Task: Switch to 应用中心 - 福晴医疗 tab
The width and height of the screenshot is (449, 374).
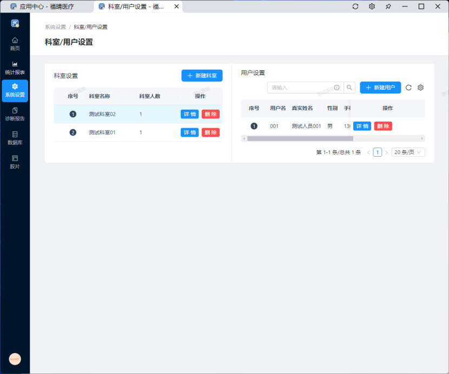Action: (47, 6)
